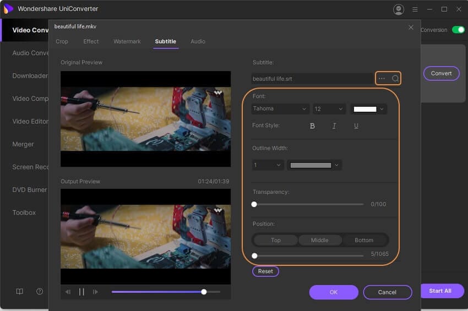Image resolution: width=468 pixels, height=311 pixels.
Task: Close the beautiful life.mkv editing dialog
Action: pyautogui.click(x=411, y=28)
